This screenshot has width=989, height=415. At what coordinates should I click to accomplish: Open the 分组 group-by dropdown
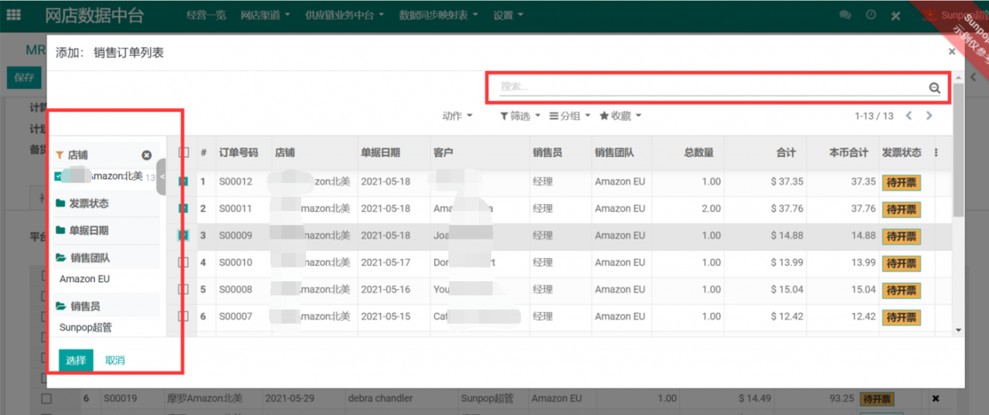[x=569, y=116]
